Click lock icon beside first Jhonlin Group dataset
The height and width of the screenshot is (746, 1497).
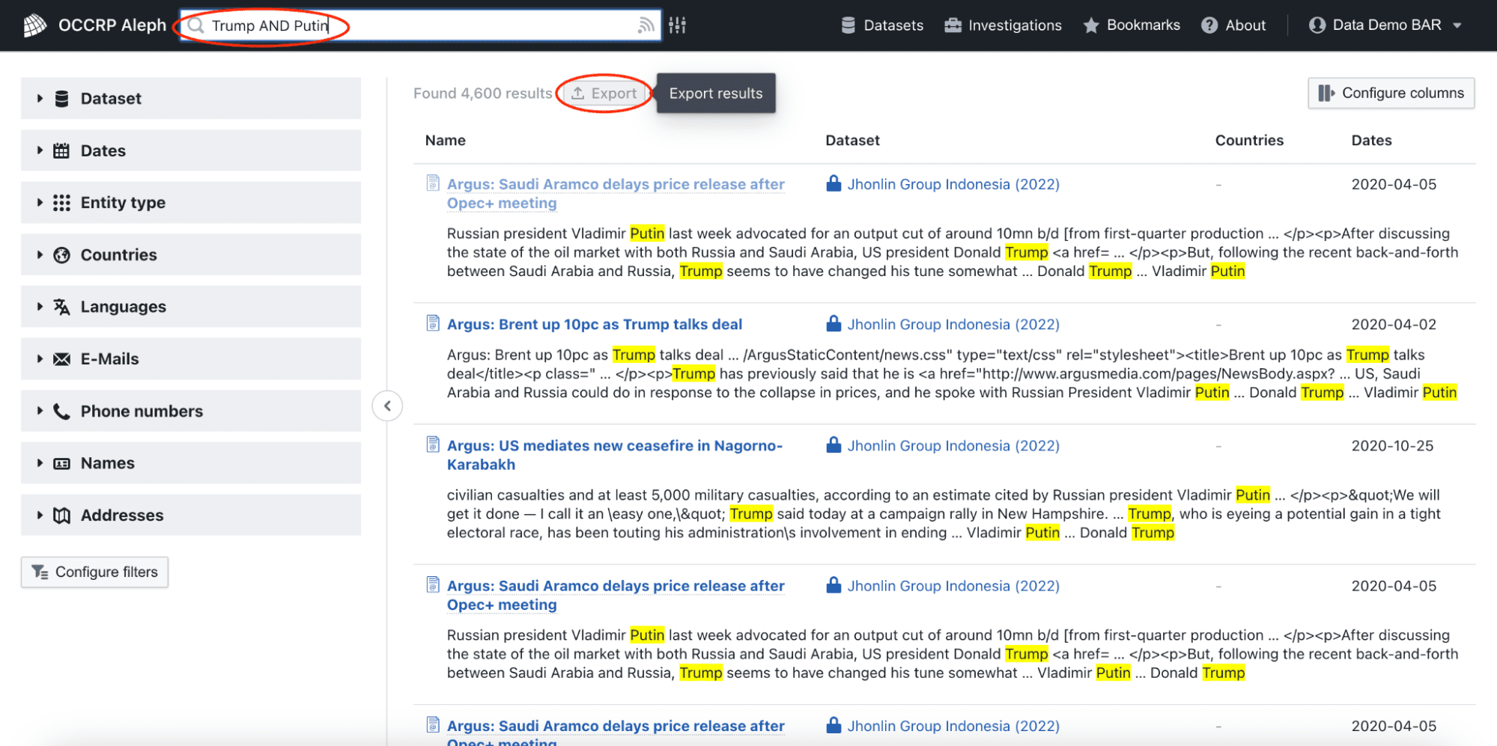pyautogui.click(x=833, y=183)
